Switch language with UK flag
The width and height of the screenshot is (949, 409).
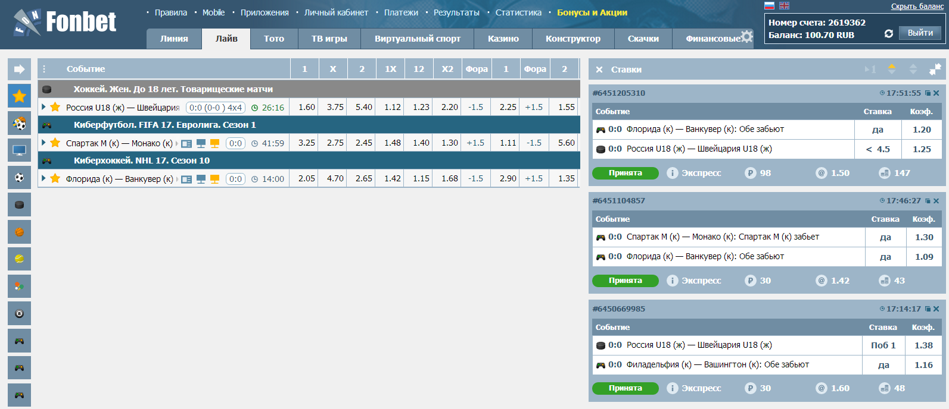click(784, 5)
